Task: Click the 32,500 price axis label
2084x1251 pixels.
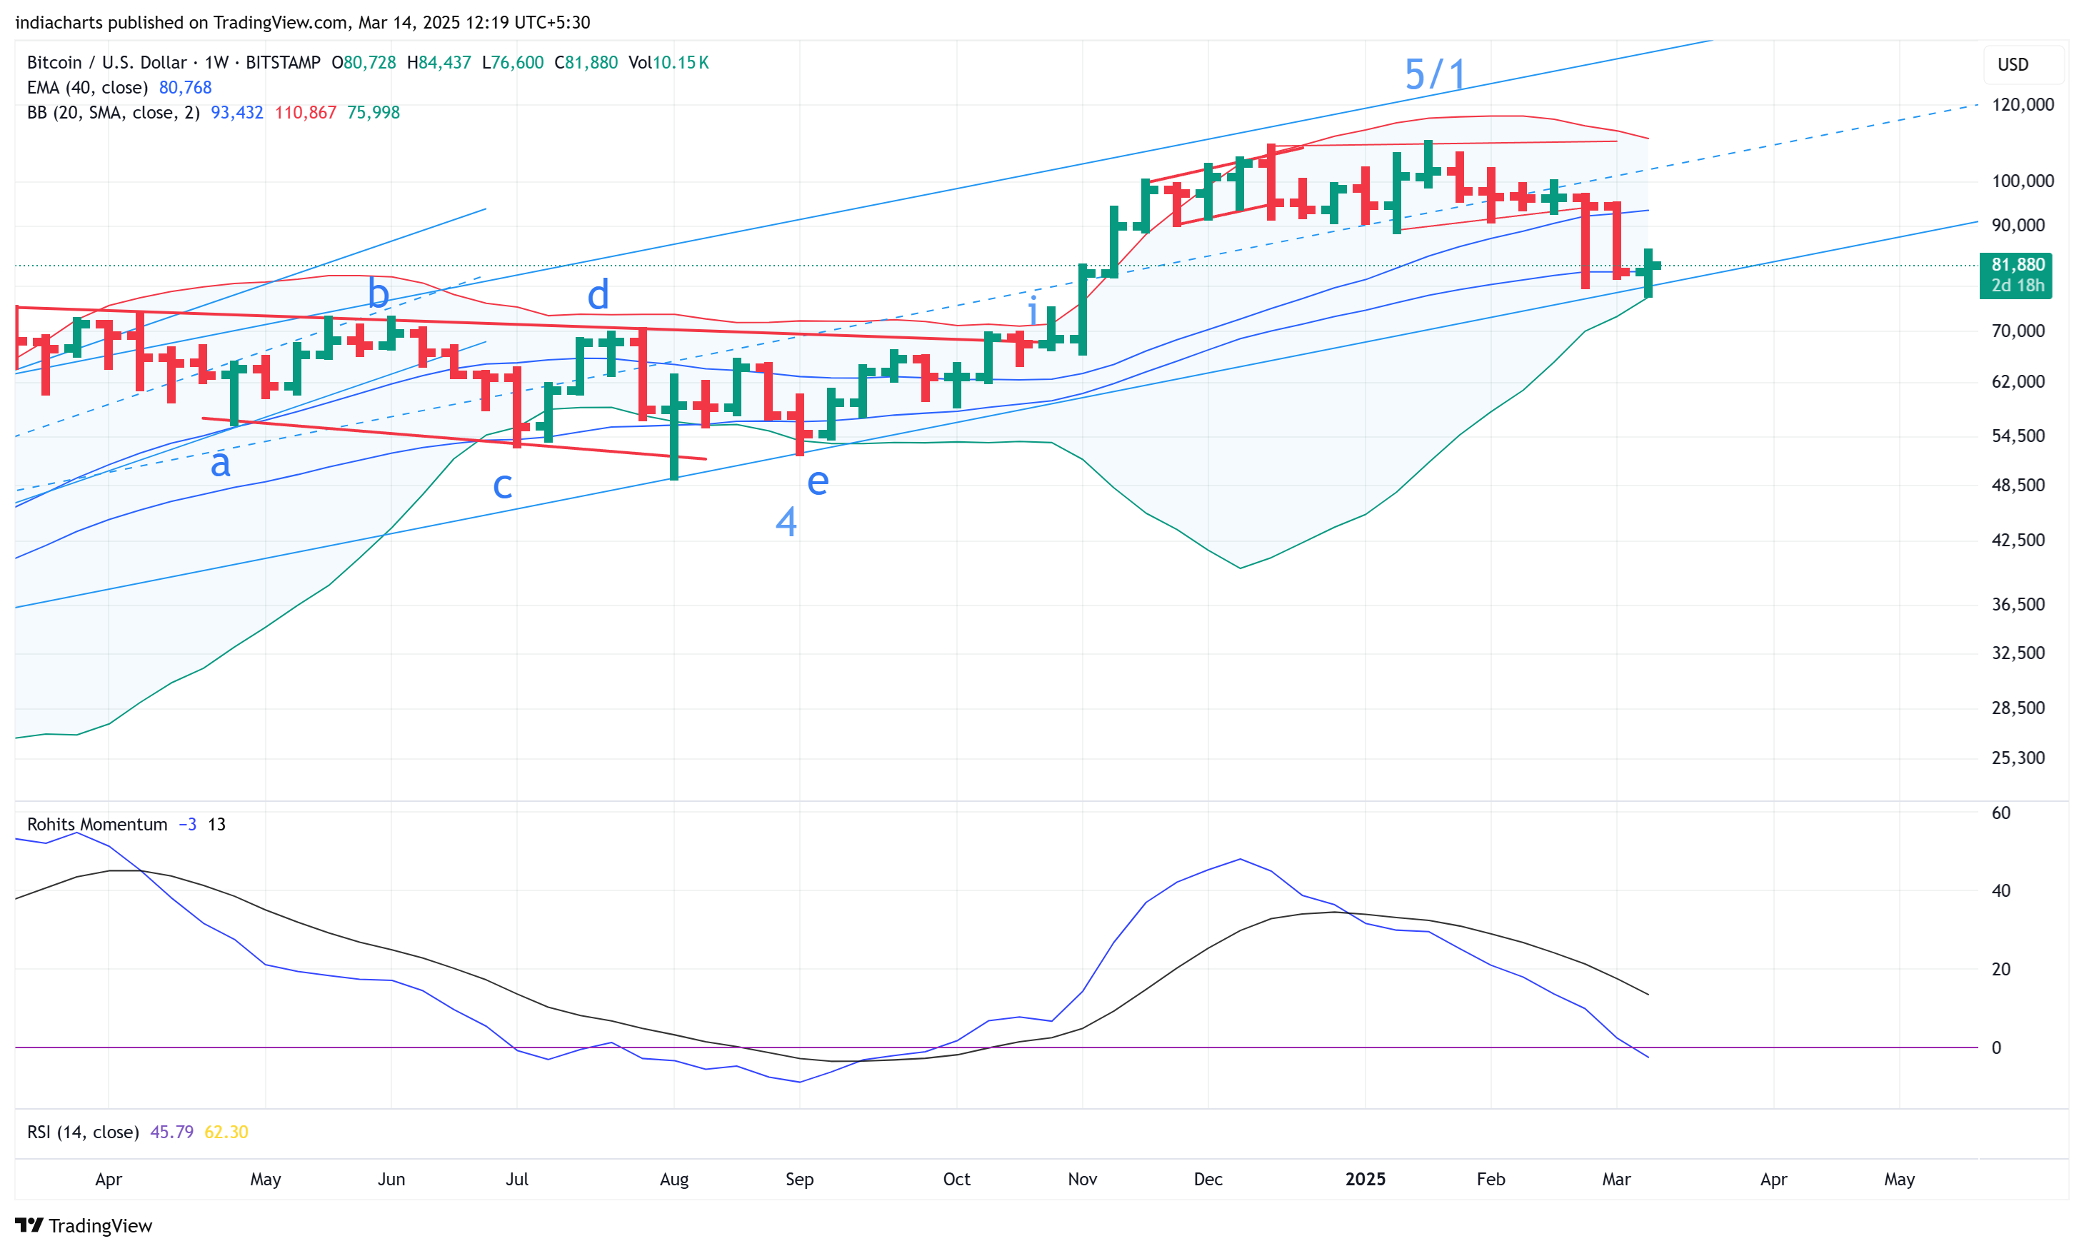Action: [x=2018, y=653]
